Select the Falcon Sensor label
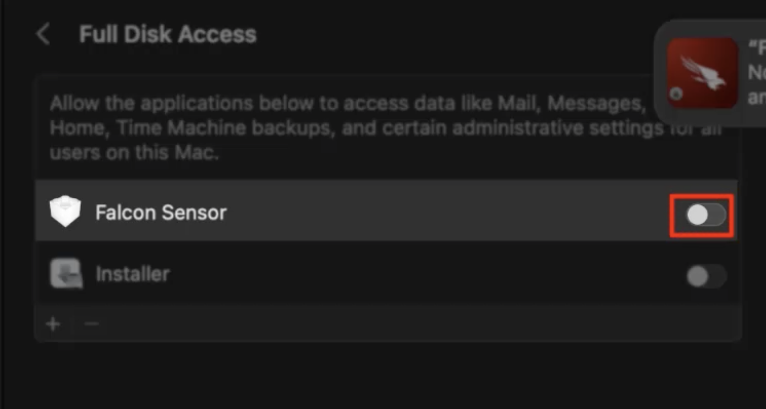The width and height of the screenshot is (766, 409). coord(161,213)
